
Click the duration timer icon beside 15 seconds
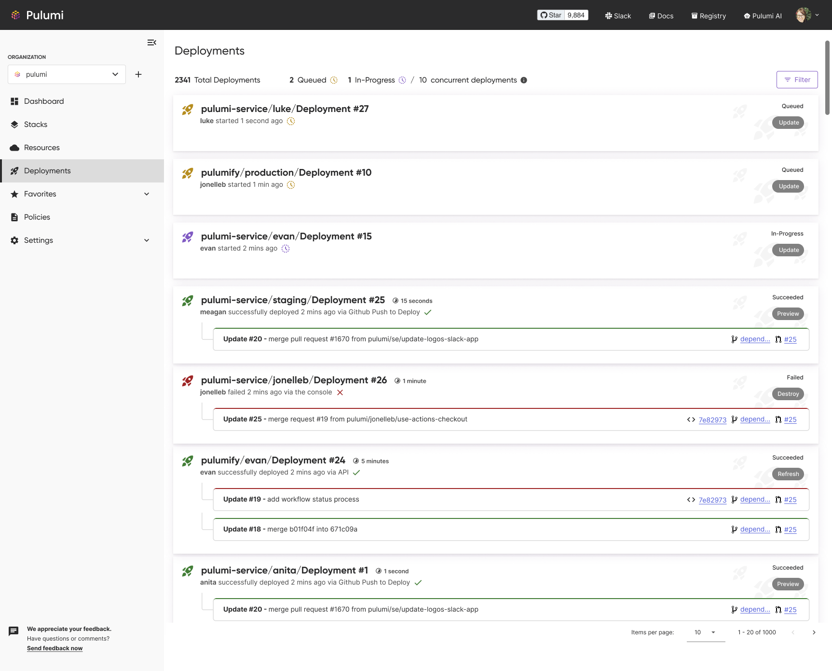(396, 301)
